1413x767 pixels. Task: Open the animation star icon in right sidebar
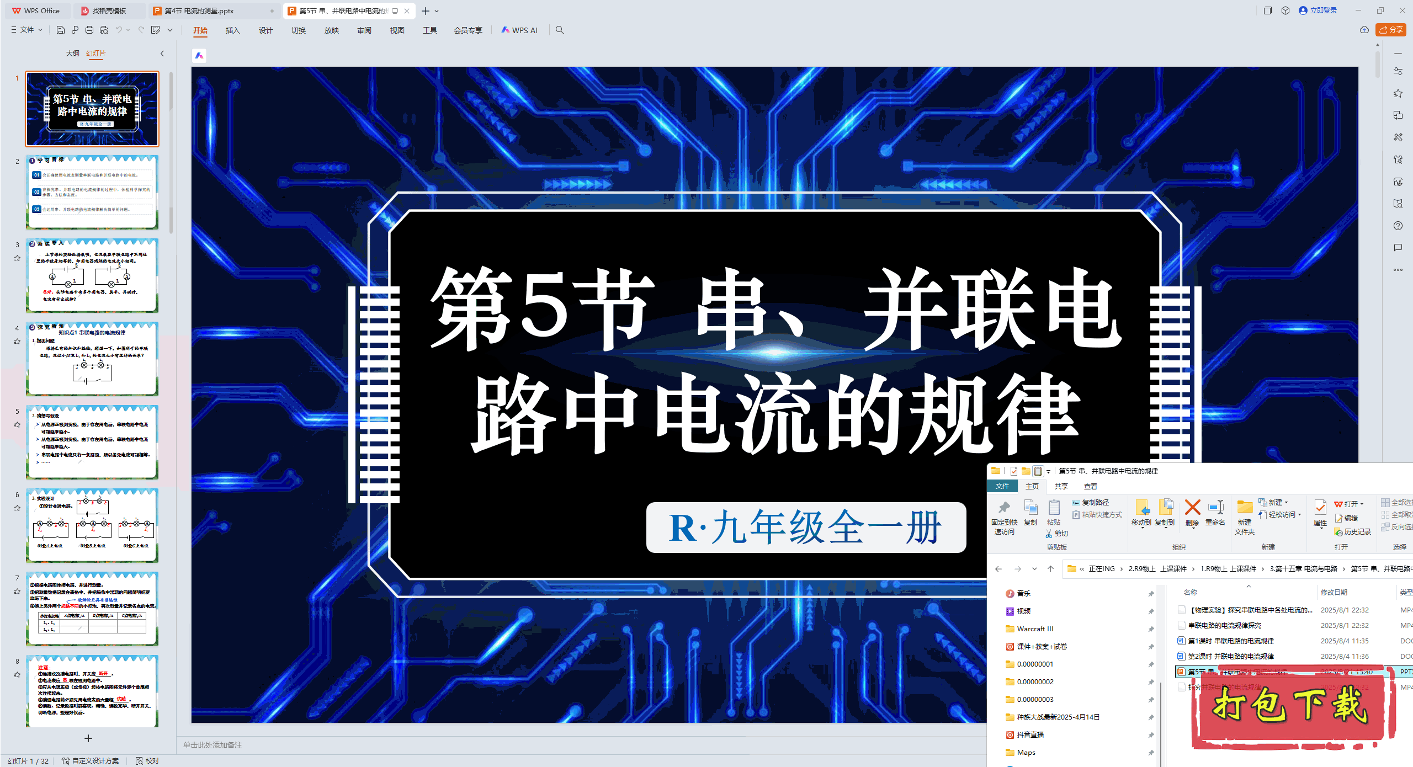[1398, 94]
